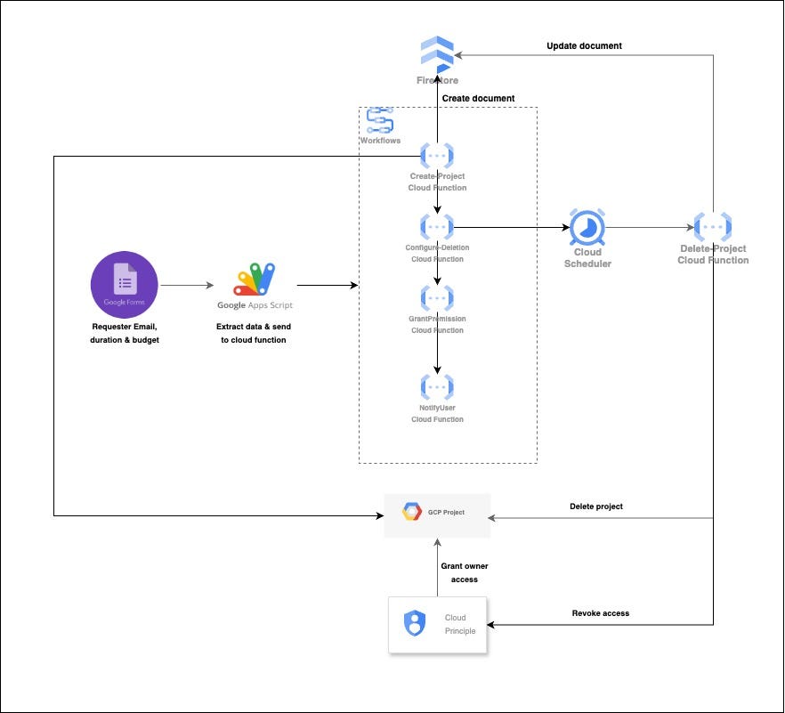Select the 'Delete-Project Cloud Function' text label

tap(713, 254)
